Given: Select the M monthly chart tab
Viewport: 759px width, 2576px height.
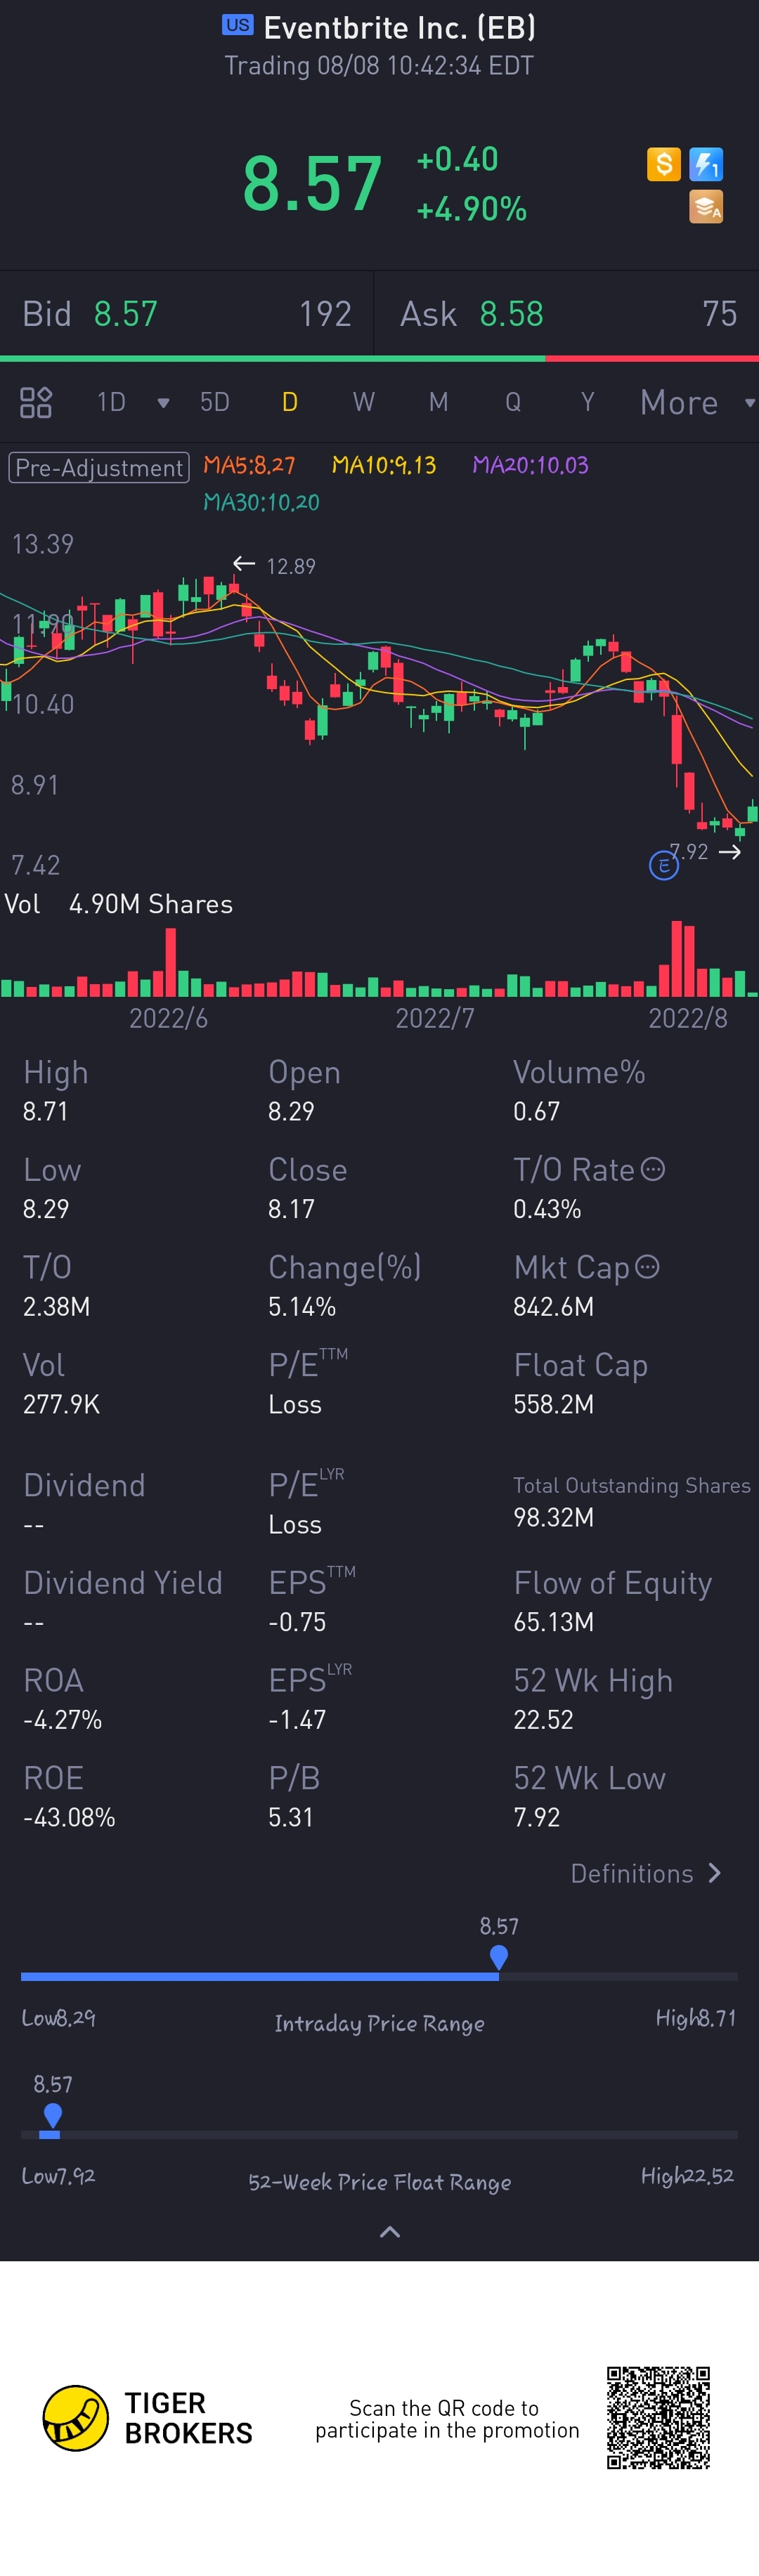Looking at the screenshot, I should click(x=438, y=402).
